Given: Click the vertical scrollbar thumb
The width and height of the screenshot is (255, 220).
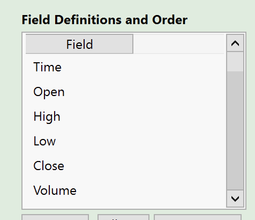Looking at the screenshot, I should pos(235,130).
